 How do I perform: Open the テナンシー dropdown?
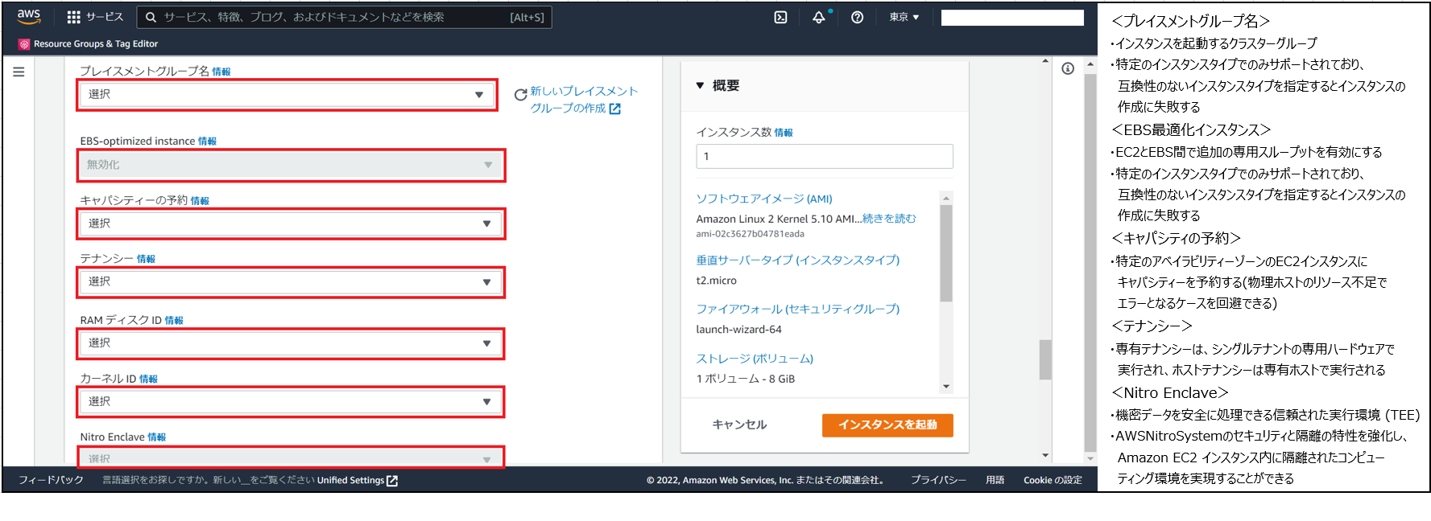(x=290, y=282)
